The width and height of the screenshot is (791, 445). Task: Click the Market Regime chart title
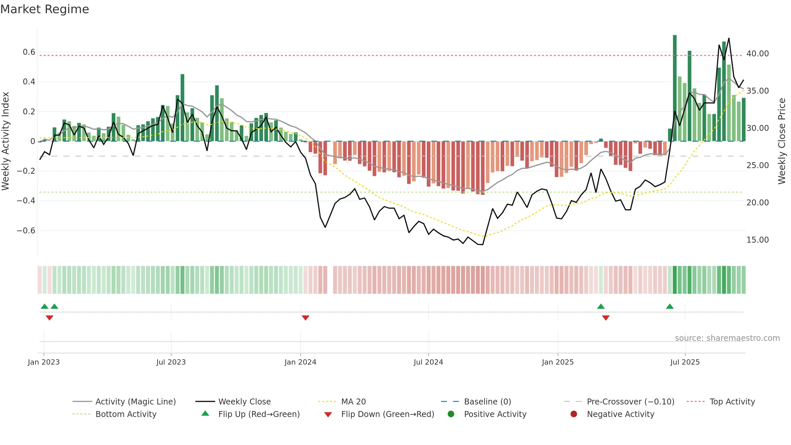coord(45,9)
